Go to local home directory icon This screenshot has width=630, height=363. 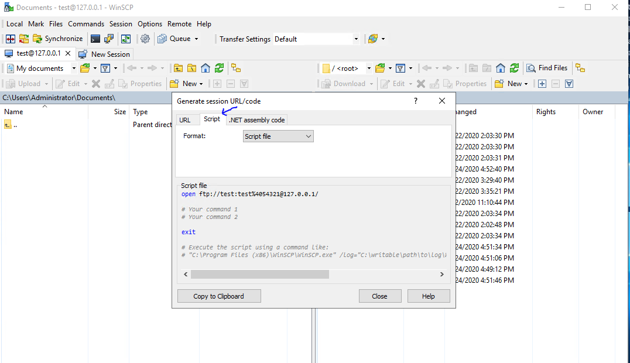206,69
